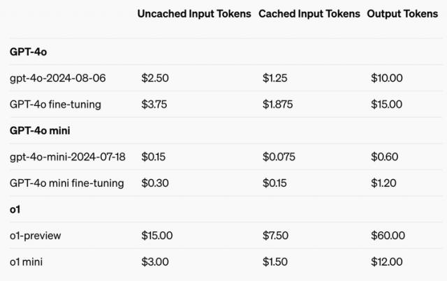Click the $1.875 cached input price
This screenshot has width=447, height=281.
coord(278,105)
